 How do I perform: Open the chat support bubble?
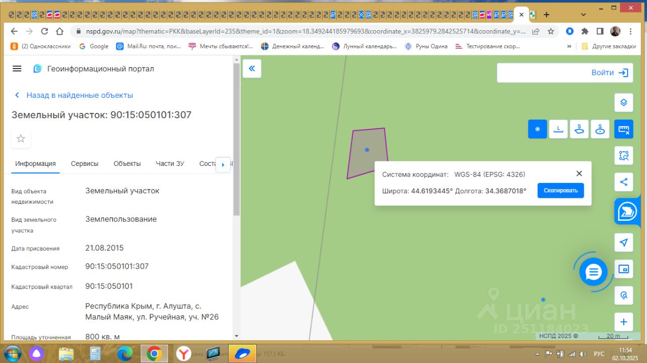tap(593, 272)
